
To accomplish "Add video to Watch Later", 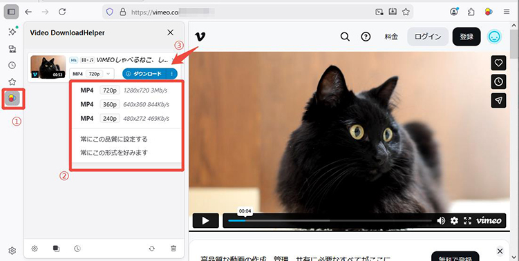I will pyautogui.click(x=498, y=81).
